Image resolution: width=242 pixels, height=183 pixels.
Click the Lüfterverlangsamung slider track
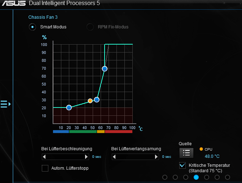135,157
